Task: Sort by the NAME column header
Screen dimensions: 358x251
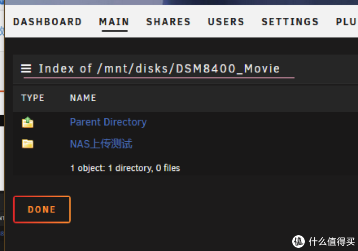Action: click(83, 98)
